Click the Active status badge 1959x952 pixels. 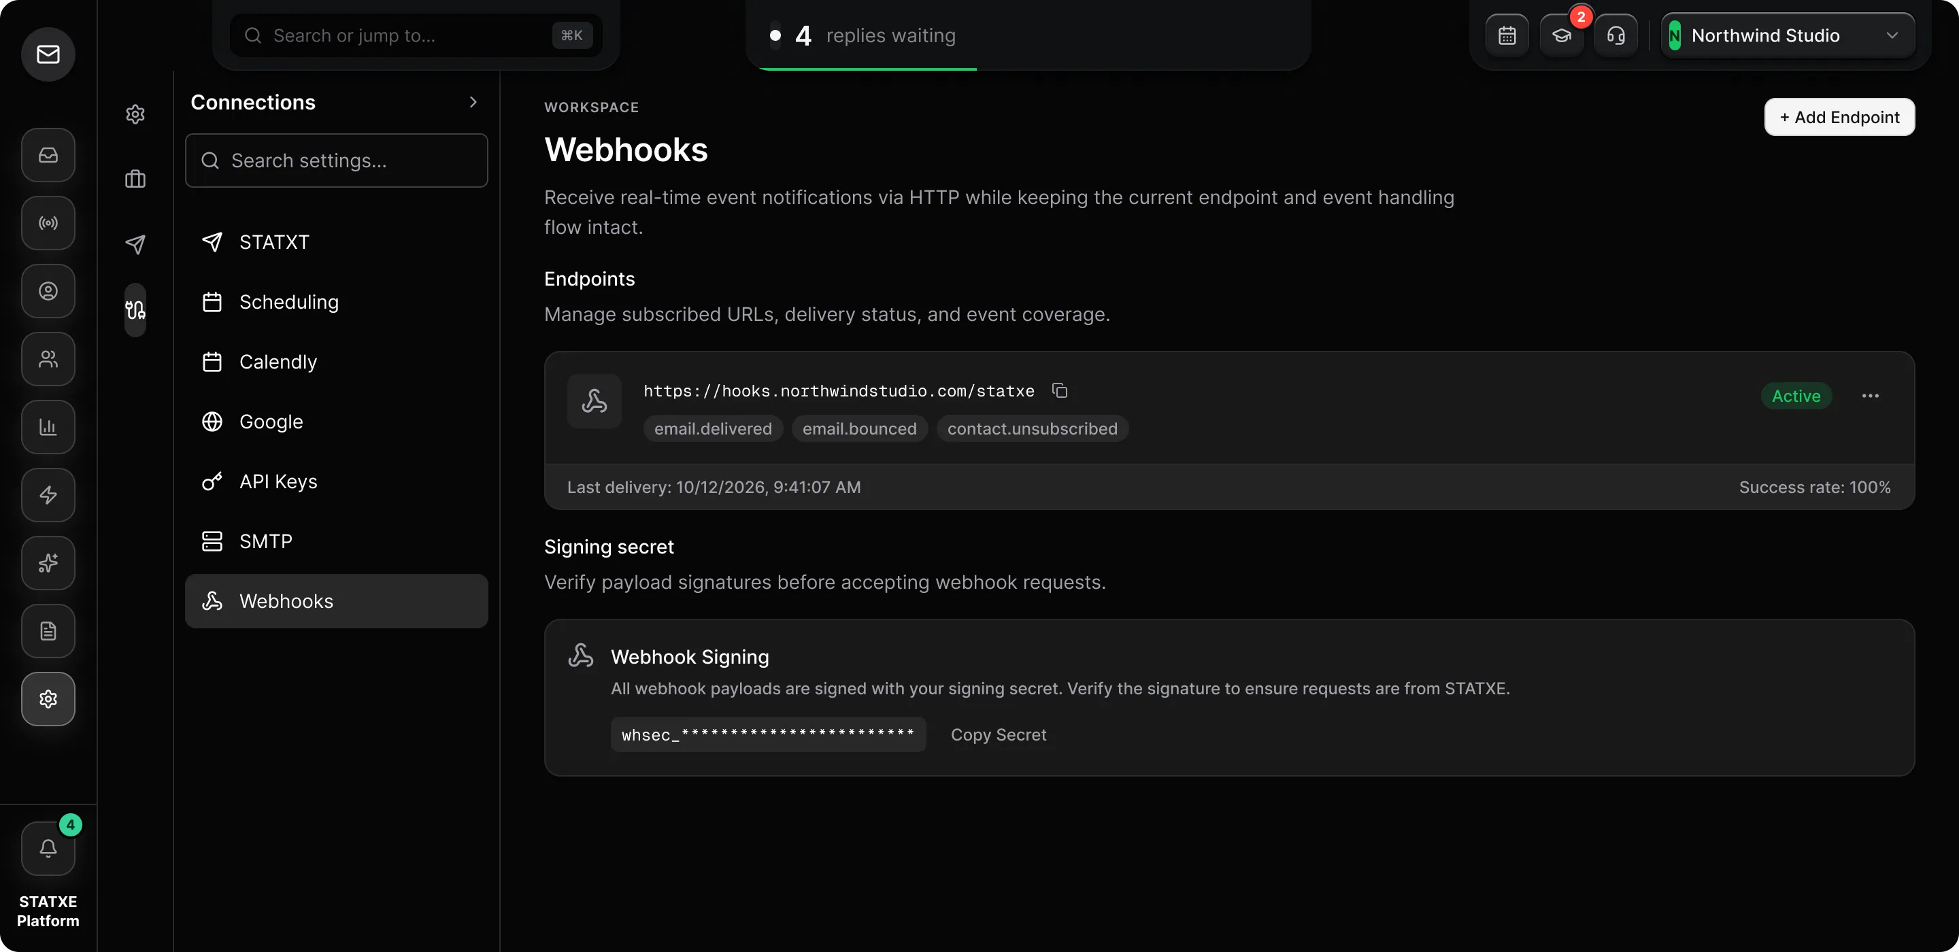click(x=1796, y=396)
